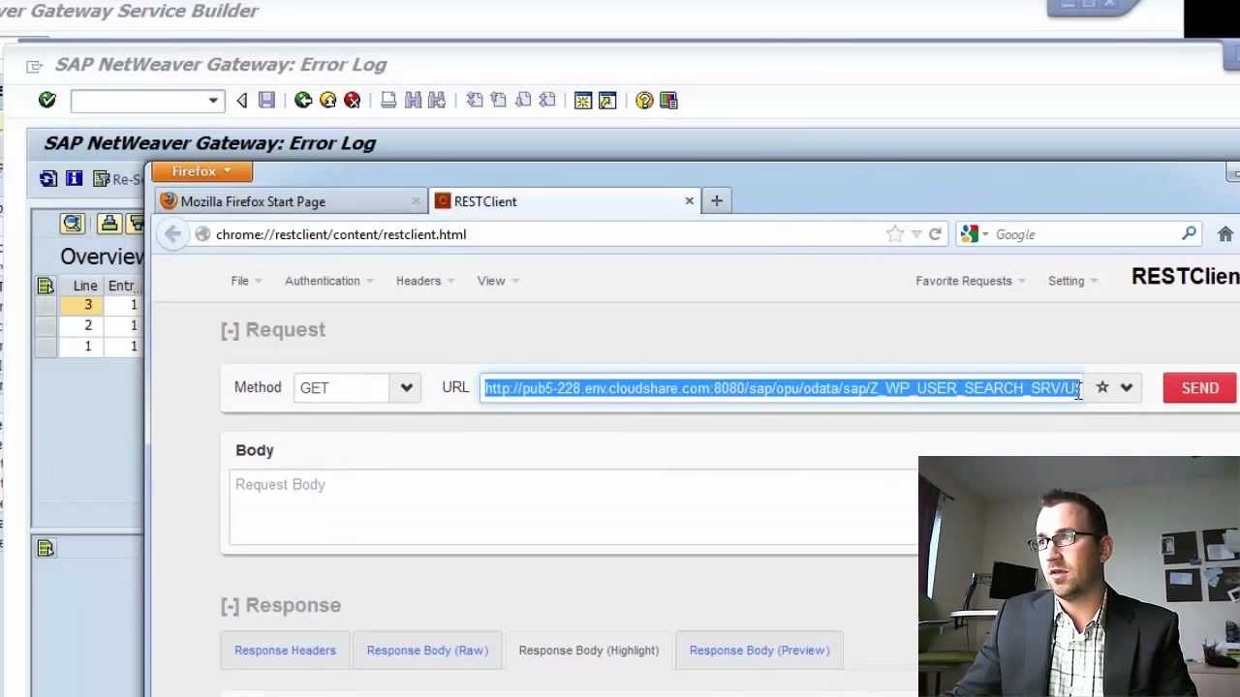The width and height of the screenshot is (1240, 697).
Task: Select the Error Log row with Line 2
Action: 46,325
